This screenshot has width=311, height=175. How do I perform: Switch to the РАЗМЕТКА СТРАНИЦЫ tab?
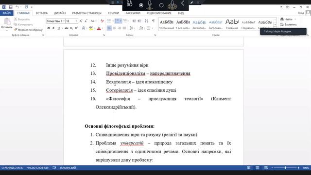[x=86, y=13]
